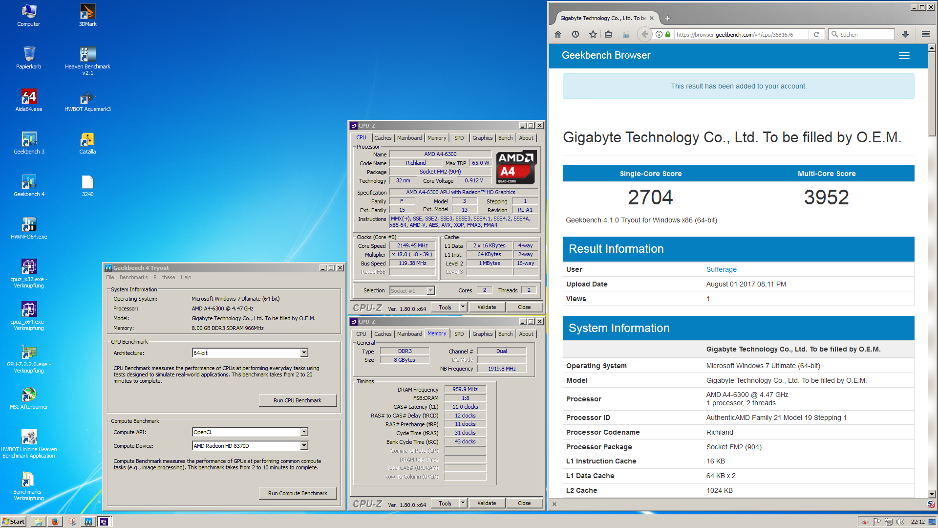938x528 pixels.
Task: Reload the Geekbench page
Action: 816,34
